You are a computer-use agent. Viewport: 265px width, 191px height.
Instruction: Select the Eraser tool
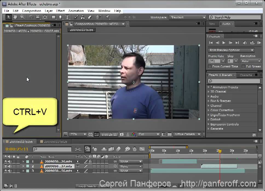[90, 17]
